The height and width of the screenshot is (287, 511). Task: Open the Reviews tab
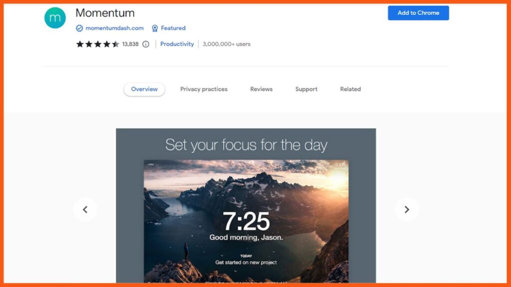[261, 89]
